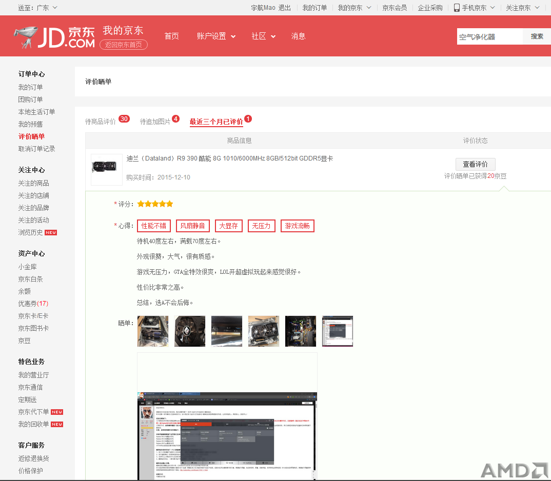
Task: Go to 首页 in red navigation
Action: pyautogui.click(x=171, y=36)
